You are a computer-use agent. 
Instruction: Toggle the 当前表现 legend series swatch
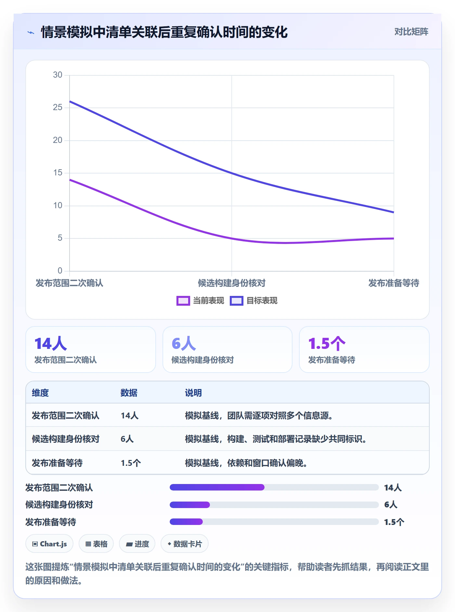(183, 301)
